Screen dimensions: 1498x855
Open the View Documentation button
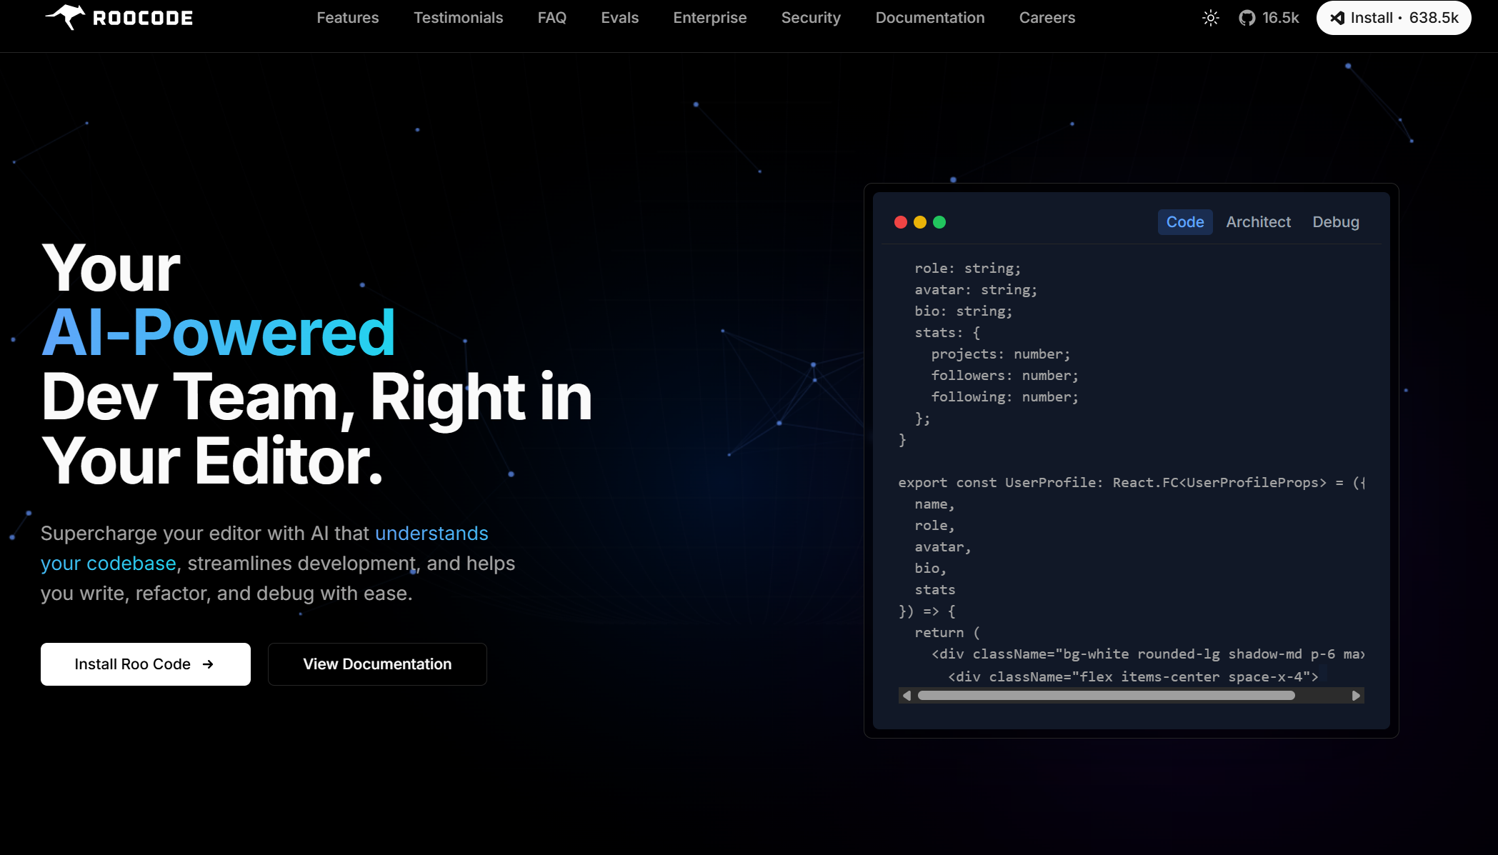377,664
